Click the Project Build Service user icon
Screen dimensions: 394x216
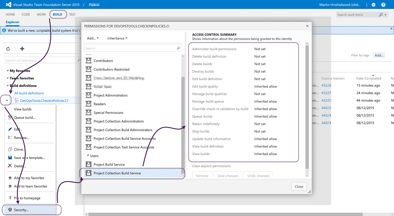click(88, 164)
